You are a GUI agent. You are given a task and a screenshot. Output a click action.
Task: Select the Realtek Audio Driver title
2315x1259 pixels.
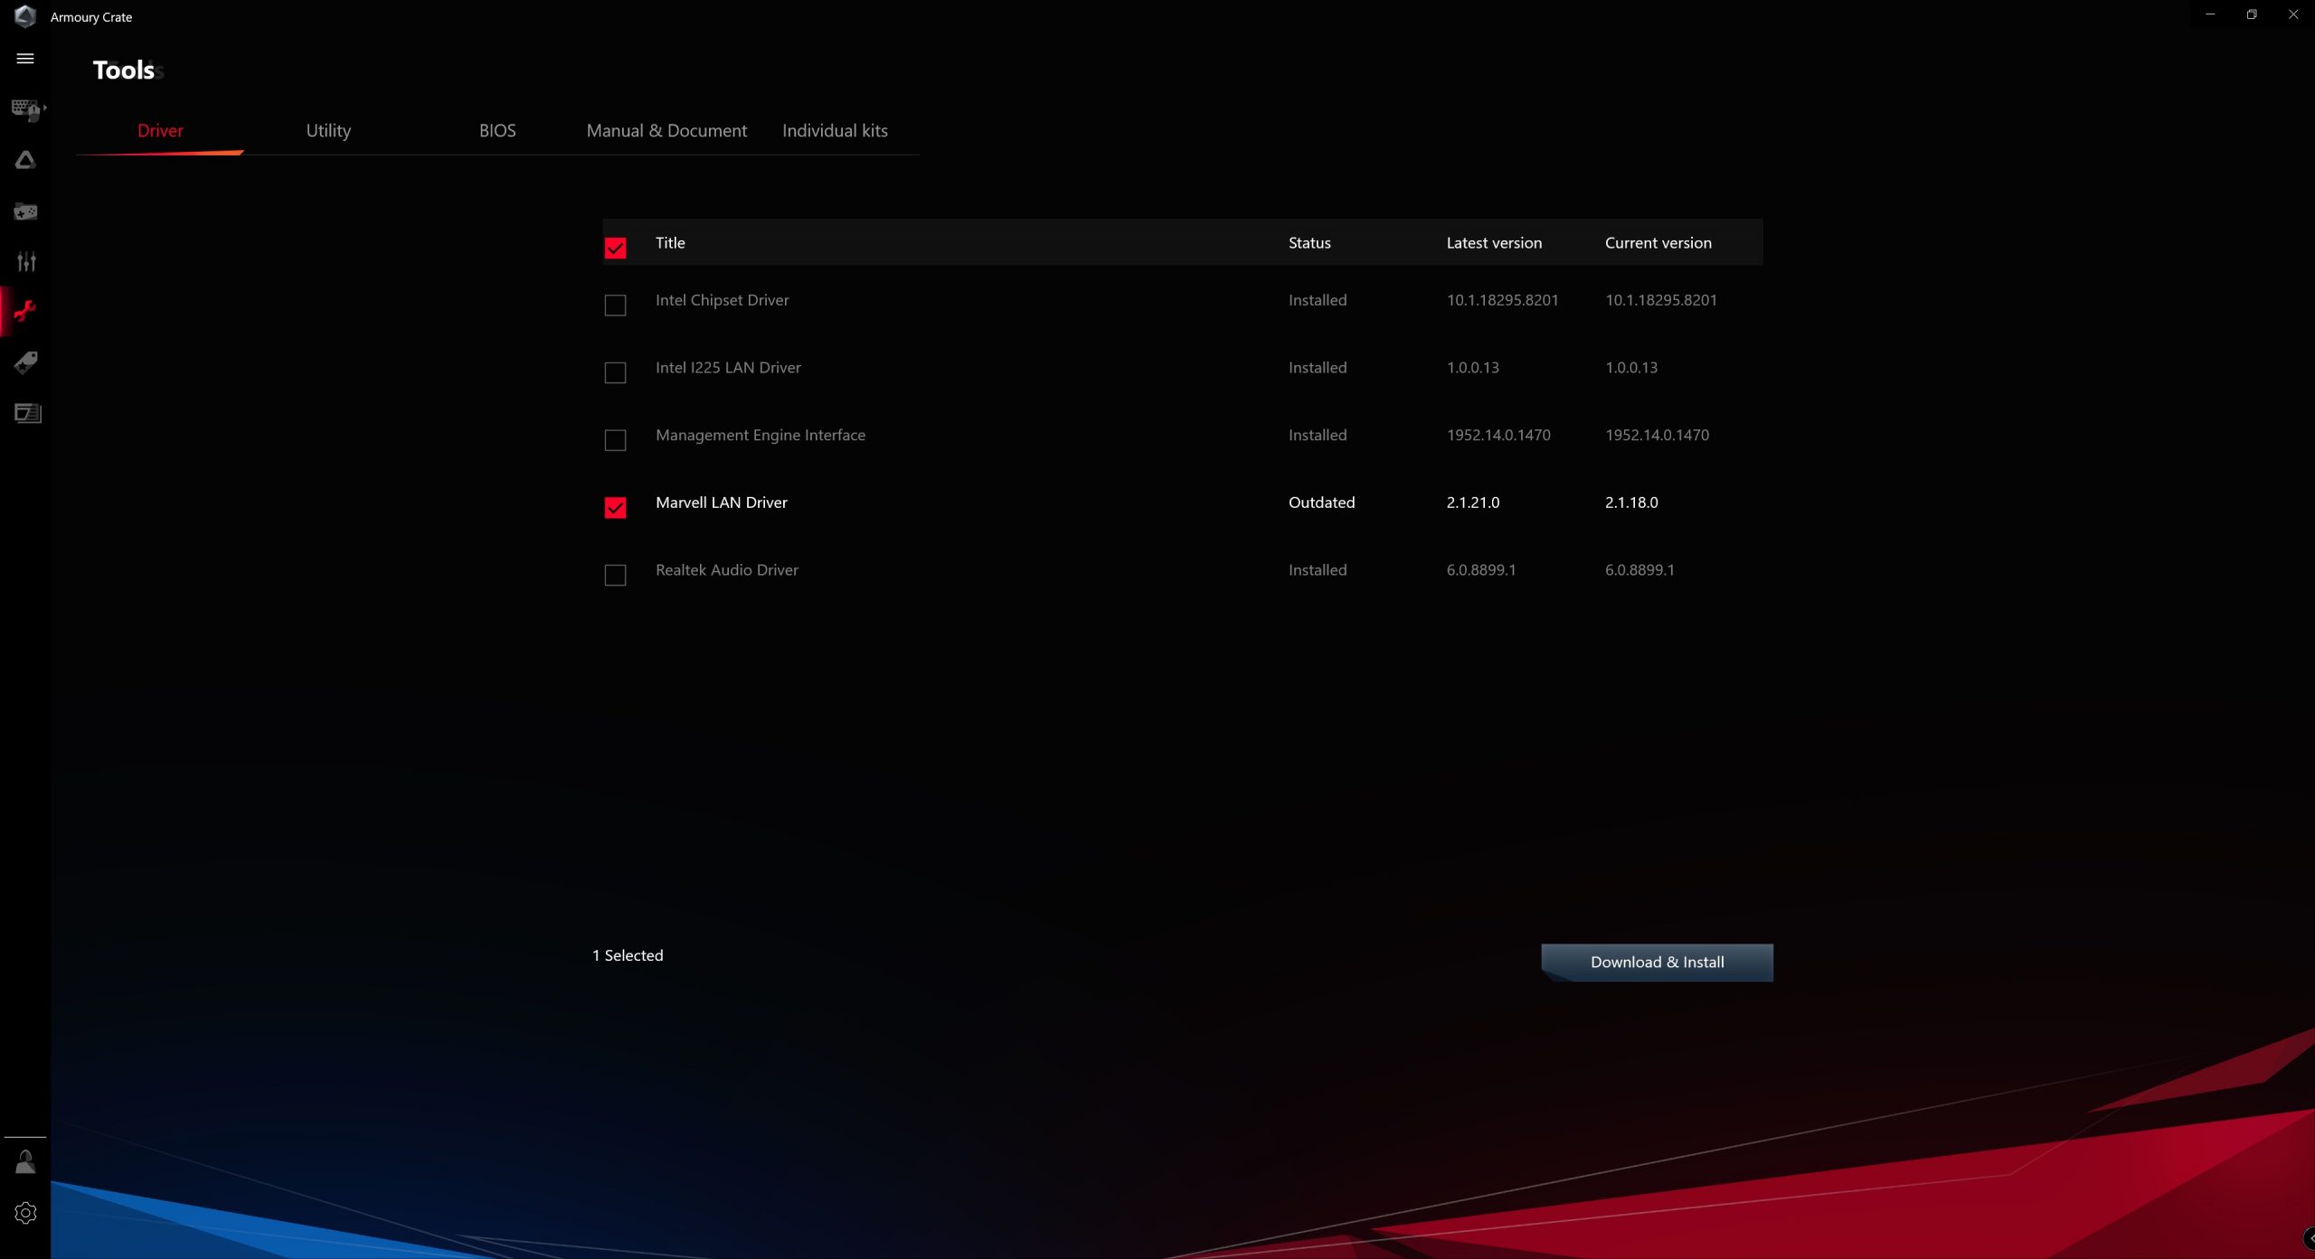726,570
